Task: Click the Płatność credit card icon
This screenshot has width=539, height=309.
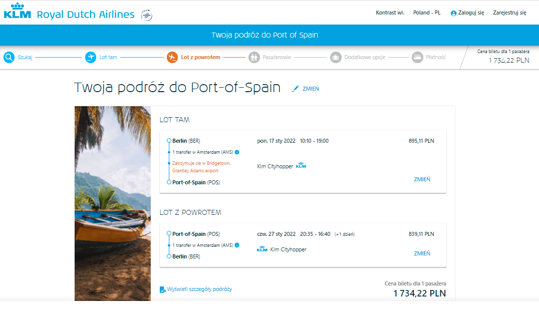Action: coord(417,57)
